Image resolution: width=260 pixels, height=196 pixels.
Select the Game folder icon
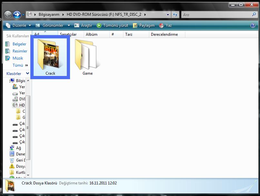pyautogui.click(x=87, y=57)
